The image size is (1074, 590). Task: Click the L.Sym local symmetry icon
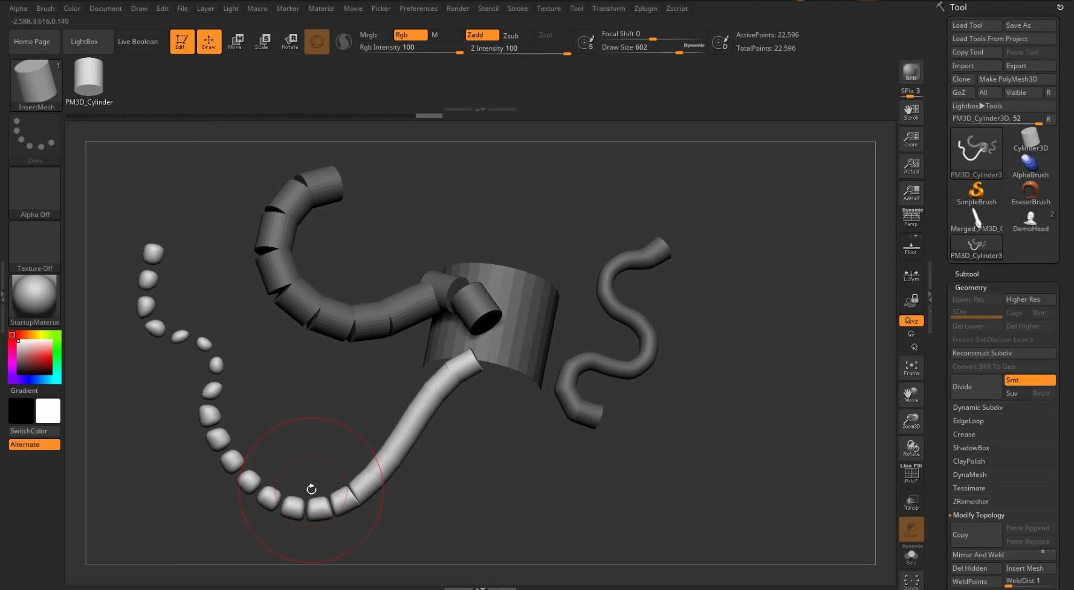[x=911, y=276]
